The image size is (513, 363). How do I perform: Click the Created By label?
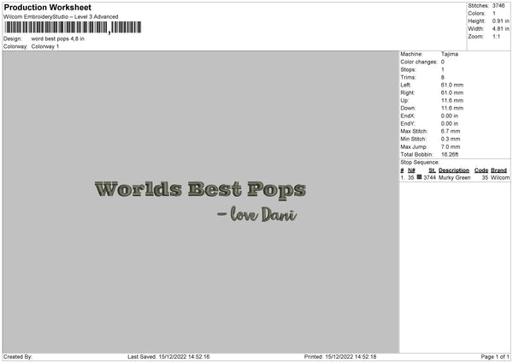point(18,356)
